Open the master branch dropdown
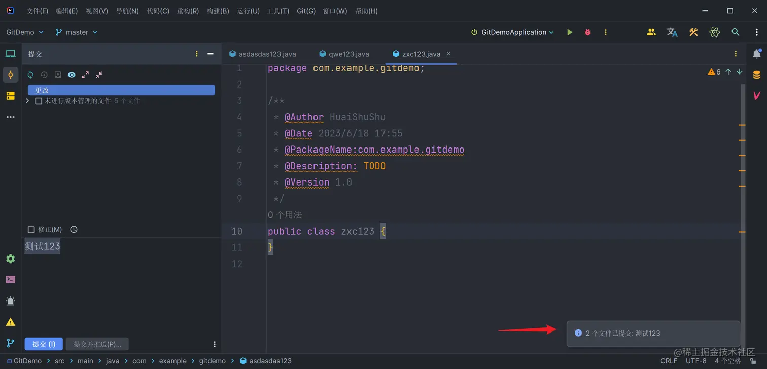767x369 pixels. [x=76, y=32]
